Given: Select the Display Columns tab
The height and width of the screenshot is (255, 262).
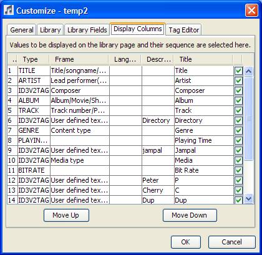Looking at the screenshot, I should pos(138,29).
